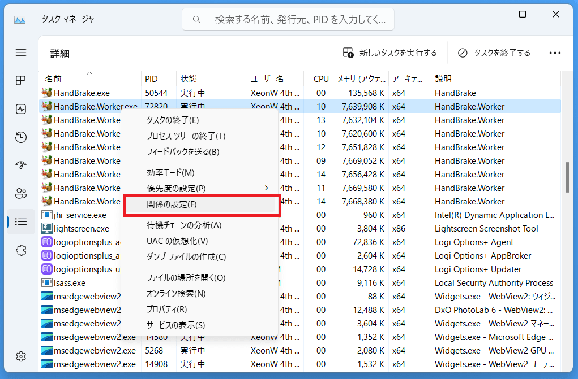Focus the search box for name, publisher, PID
The height and width of the screenshot is (379, 578).
[x=288, y=20]
